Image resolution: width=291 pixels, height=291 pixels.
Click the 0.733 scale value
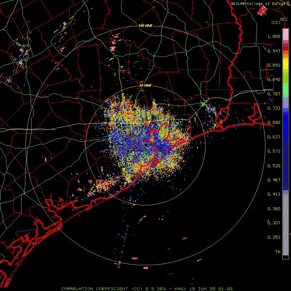click(274, 108)
